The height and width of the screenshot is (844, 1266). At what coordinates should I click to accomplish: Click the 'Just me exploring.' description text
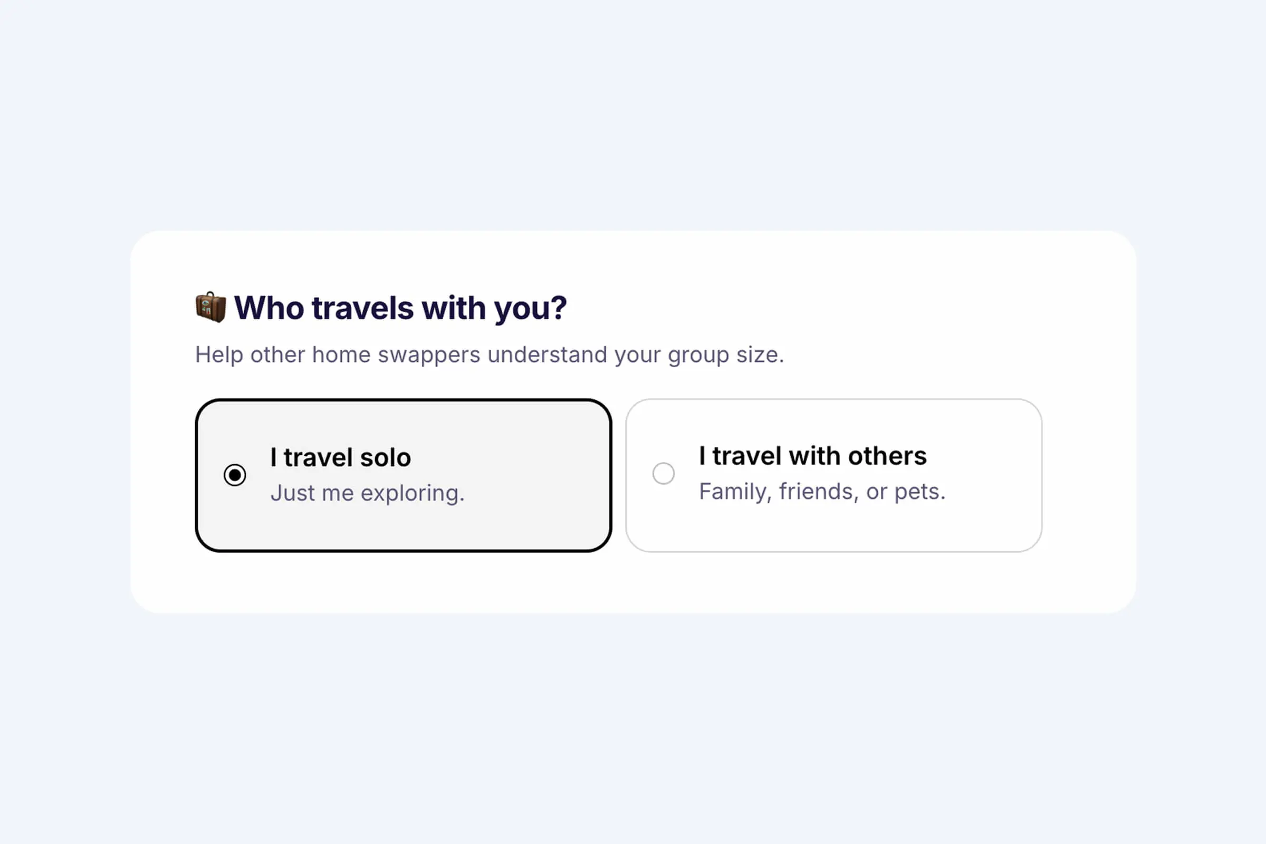[x=368, y=493]
